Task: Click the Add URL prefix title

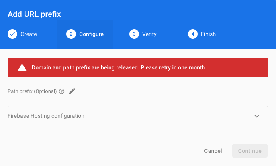Action: click(x=34, y=14)
